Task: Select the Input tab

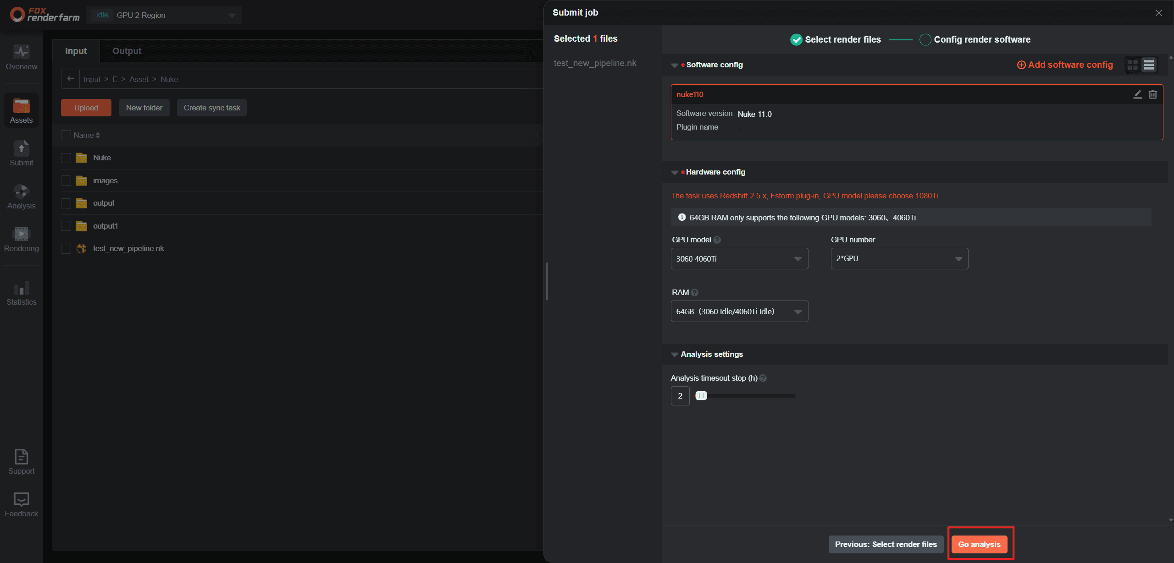Action: pos(76,51)
